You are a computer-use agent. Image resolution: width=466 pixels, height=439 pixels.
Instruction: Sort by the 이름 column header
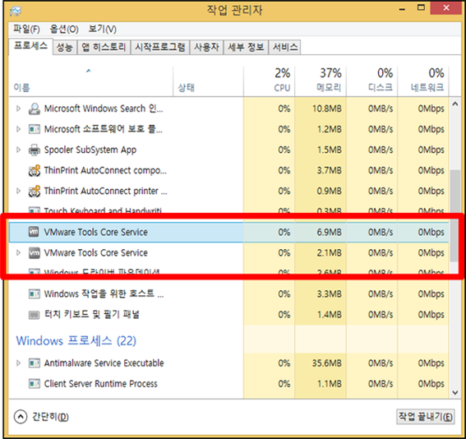click(x=90, y=81)
